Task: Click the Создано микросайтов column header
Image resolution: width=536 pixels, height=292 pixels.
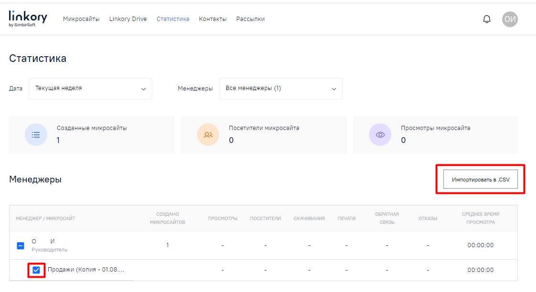Action: pos(167,218)
